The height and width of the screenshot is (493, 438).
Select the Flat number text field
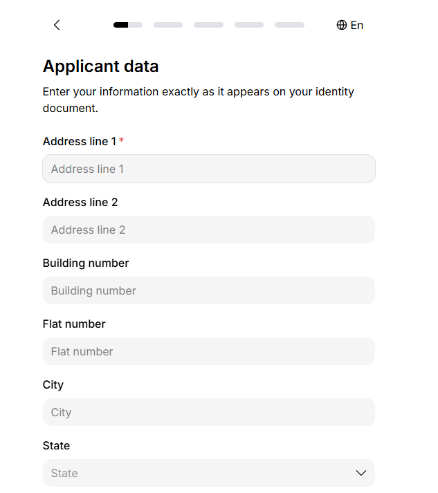coord(208,351)
